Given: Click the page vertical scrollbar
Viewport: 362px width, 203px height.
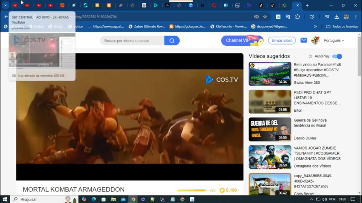Looking at the screenshot, I should click(x=359, y=56).
